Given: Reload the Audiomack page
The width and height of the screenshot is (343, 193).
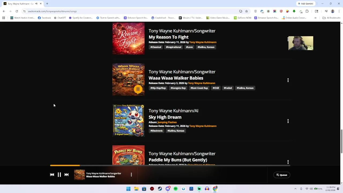Looking at the screenshot, I should coord(17,11).
